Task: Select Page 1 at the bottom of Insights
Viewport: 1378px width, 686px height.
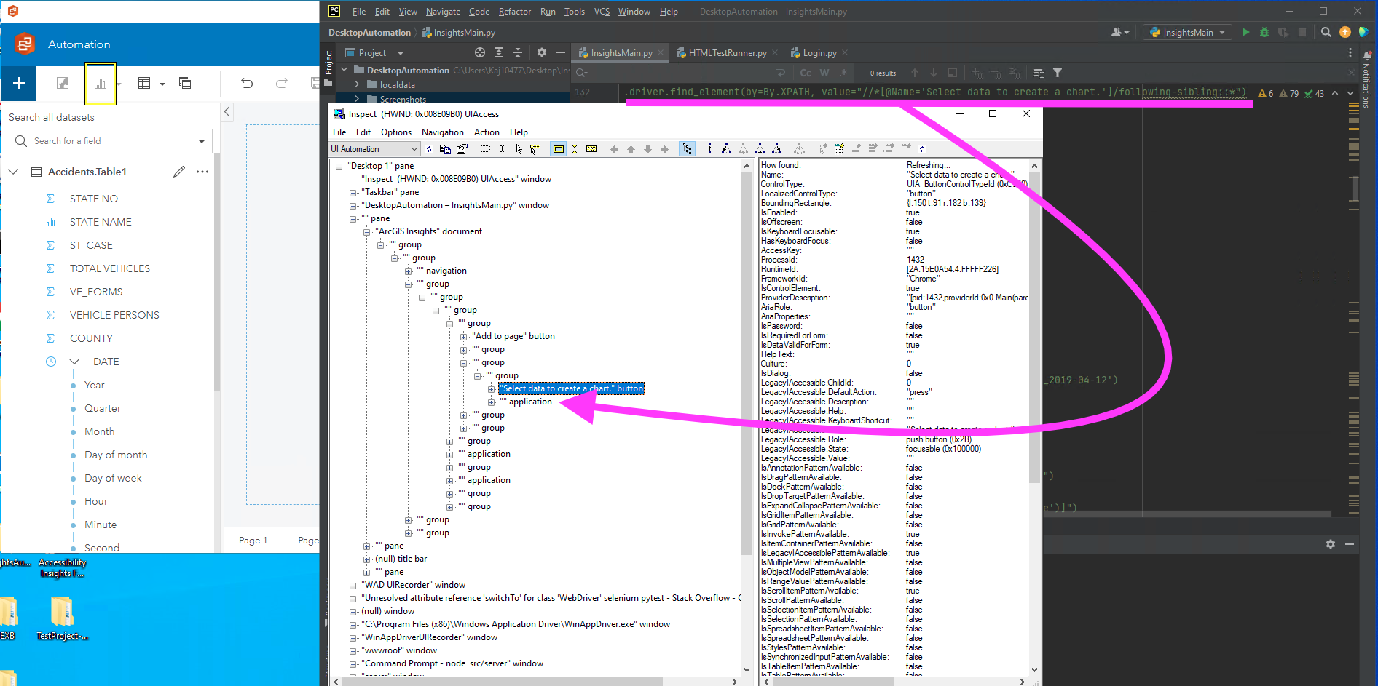Action: tap(253, 540)
